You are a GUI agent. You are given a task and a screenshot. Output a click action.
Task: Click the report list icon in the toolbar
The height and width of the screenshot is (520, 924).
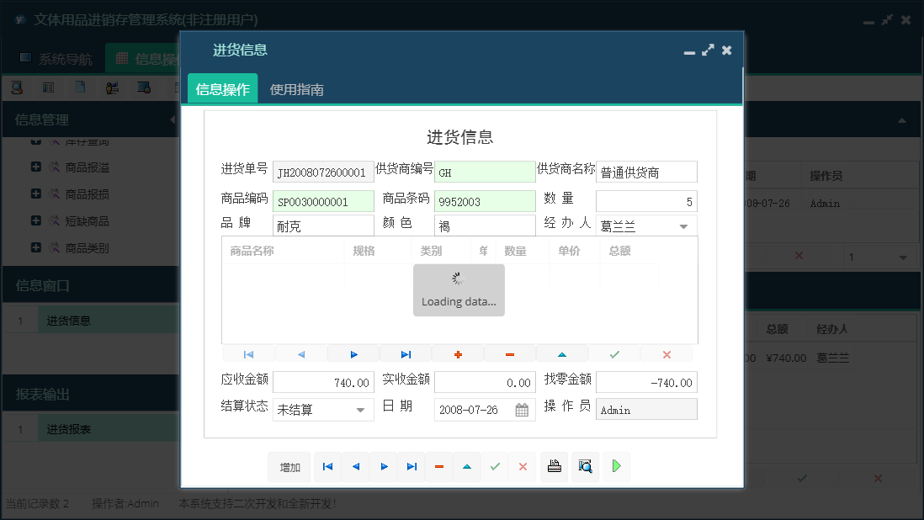(x=48, y=87)
